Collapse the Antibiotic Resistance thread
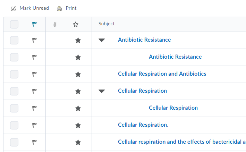Image resolution: width=246 pixels, height=152 pixels. point(101,40)
